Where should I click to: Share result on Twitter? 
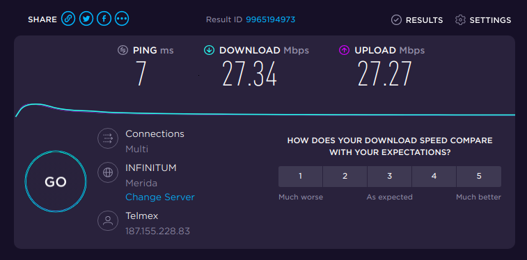86,19
